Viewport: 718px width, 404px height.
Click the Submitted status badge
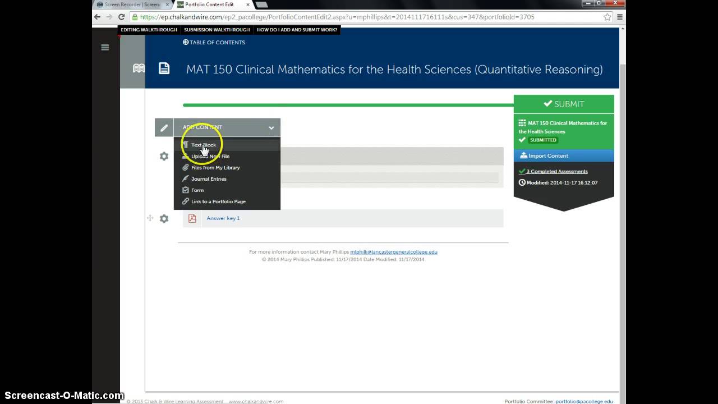[543, 140]
